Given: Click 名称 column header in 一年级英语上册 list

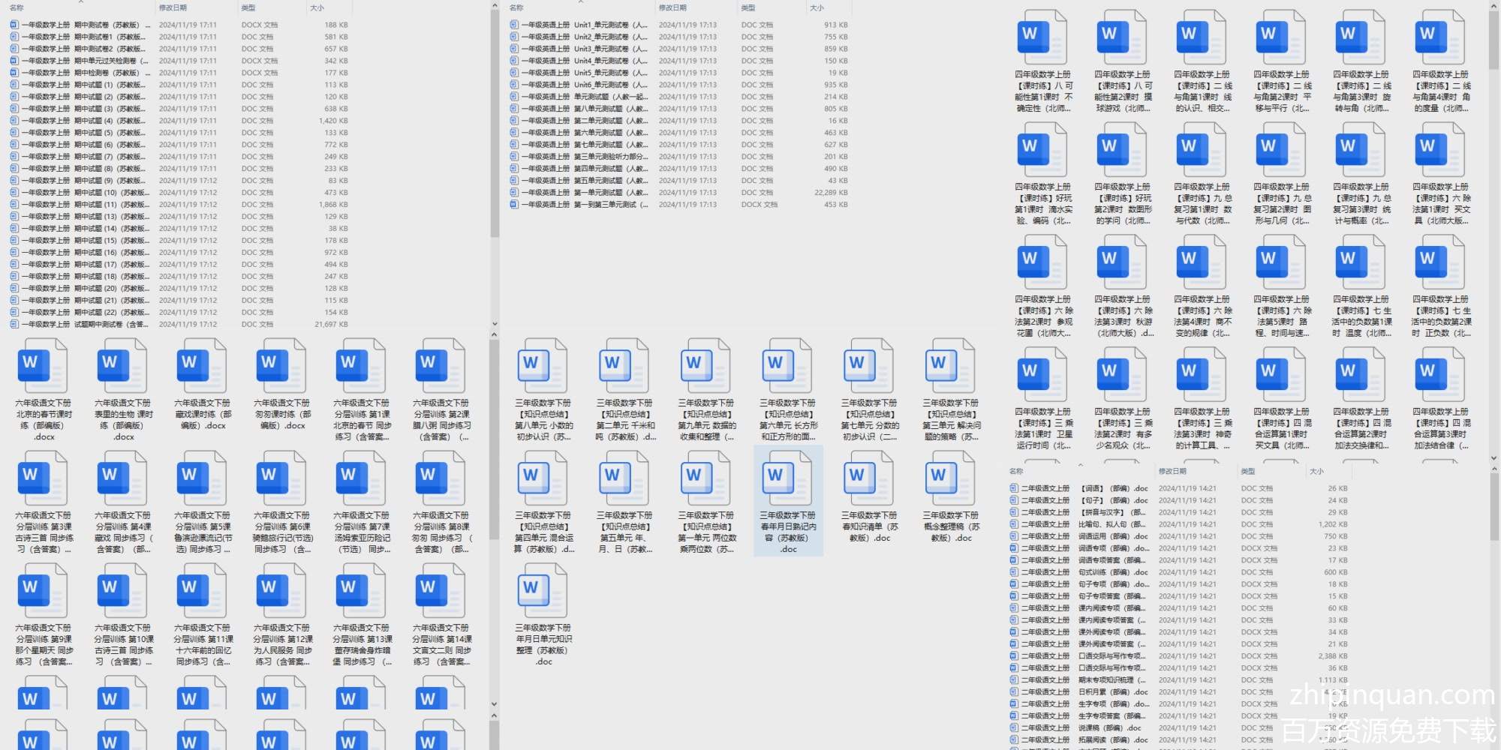Looking at the screenshot, I should coord(517,7).
